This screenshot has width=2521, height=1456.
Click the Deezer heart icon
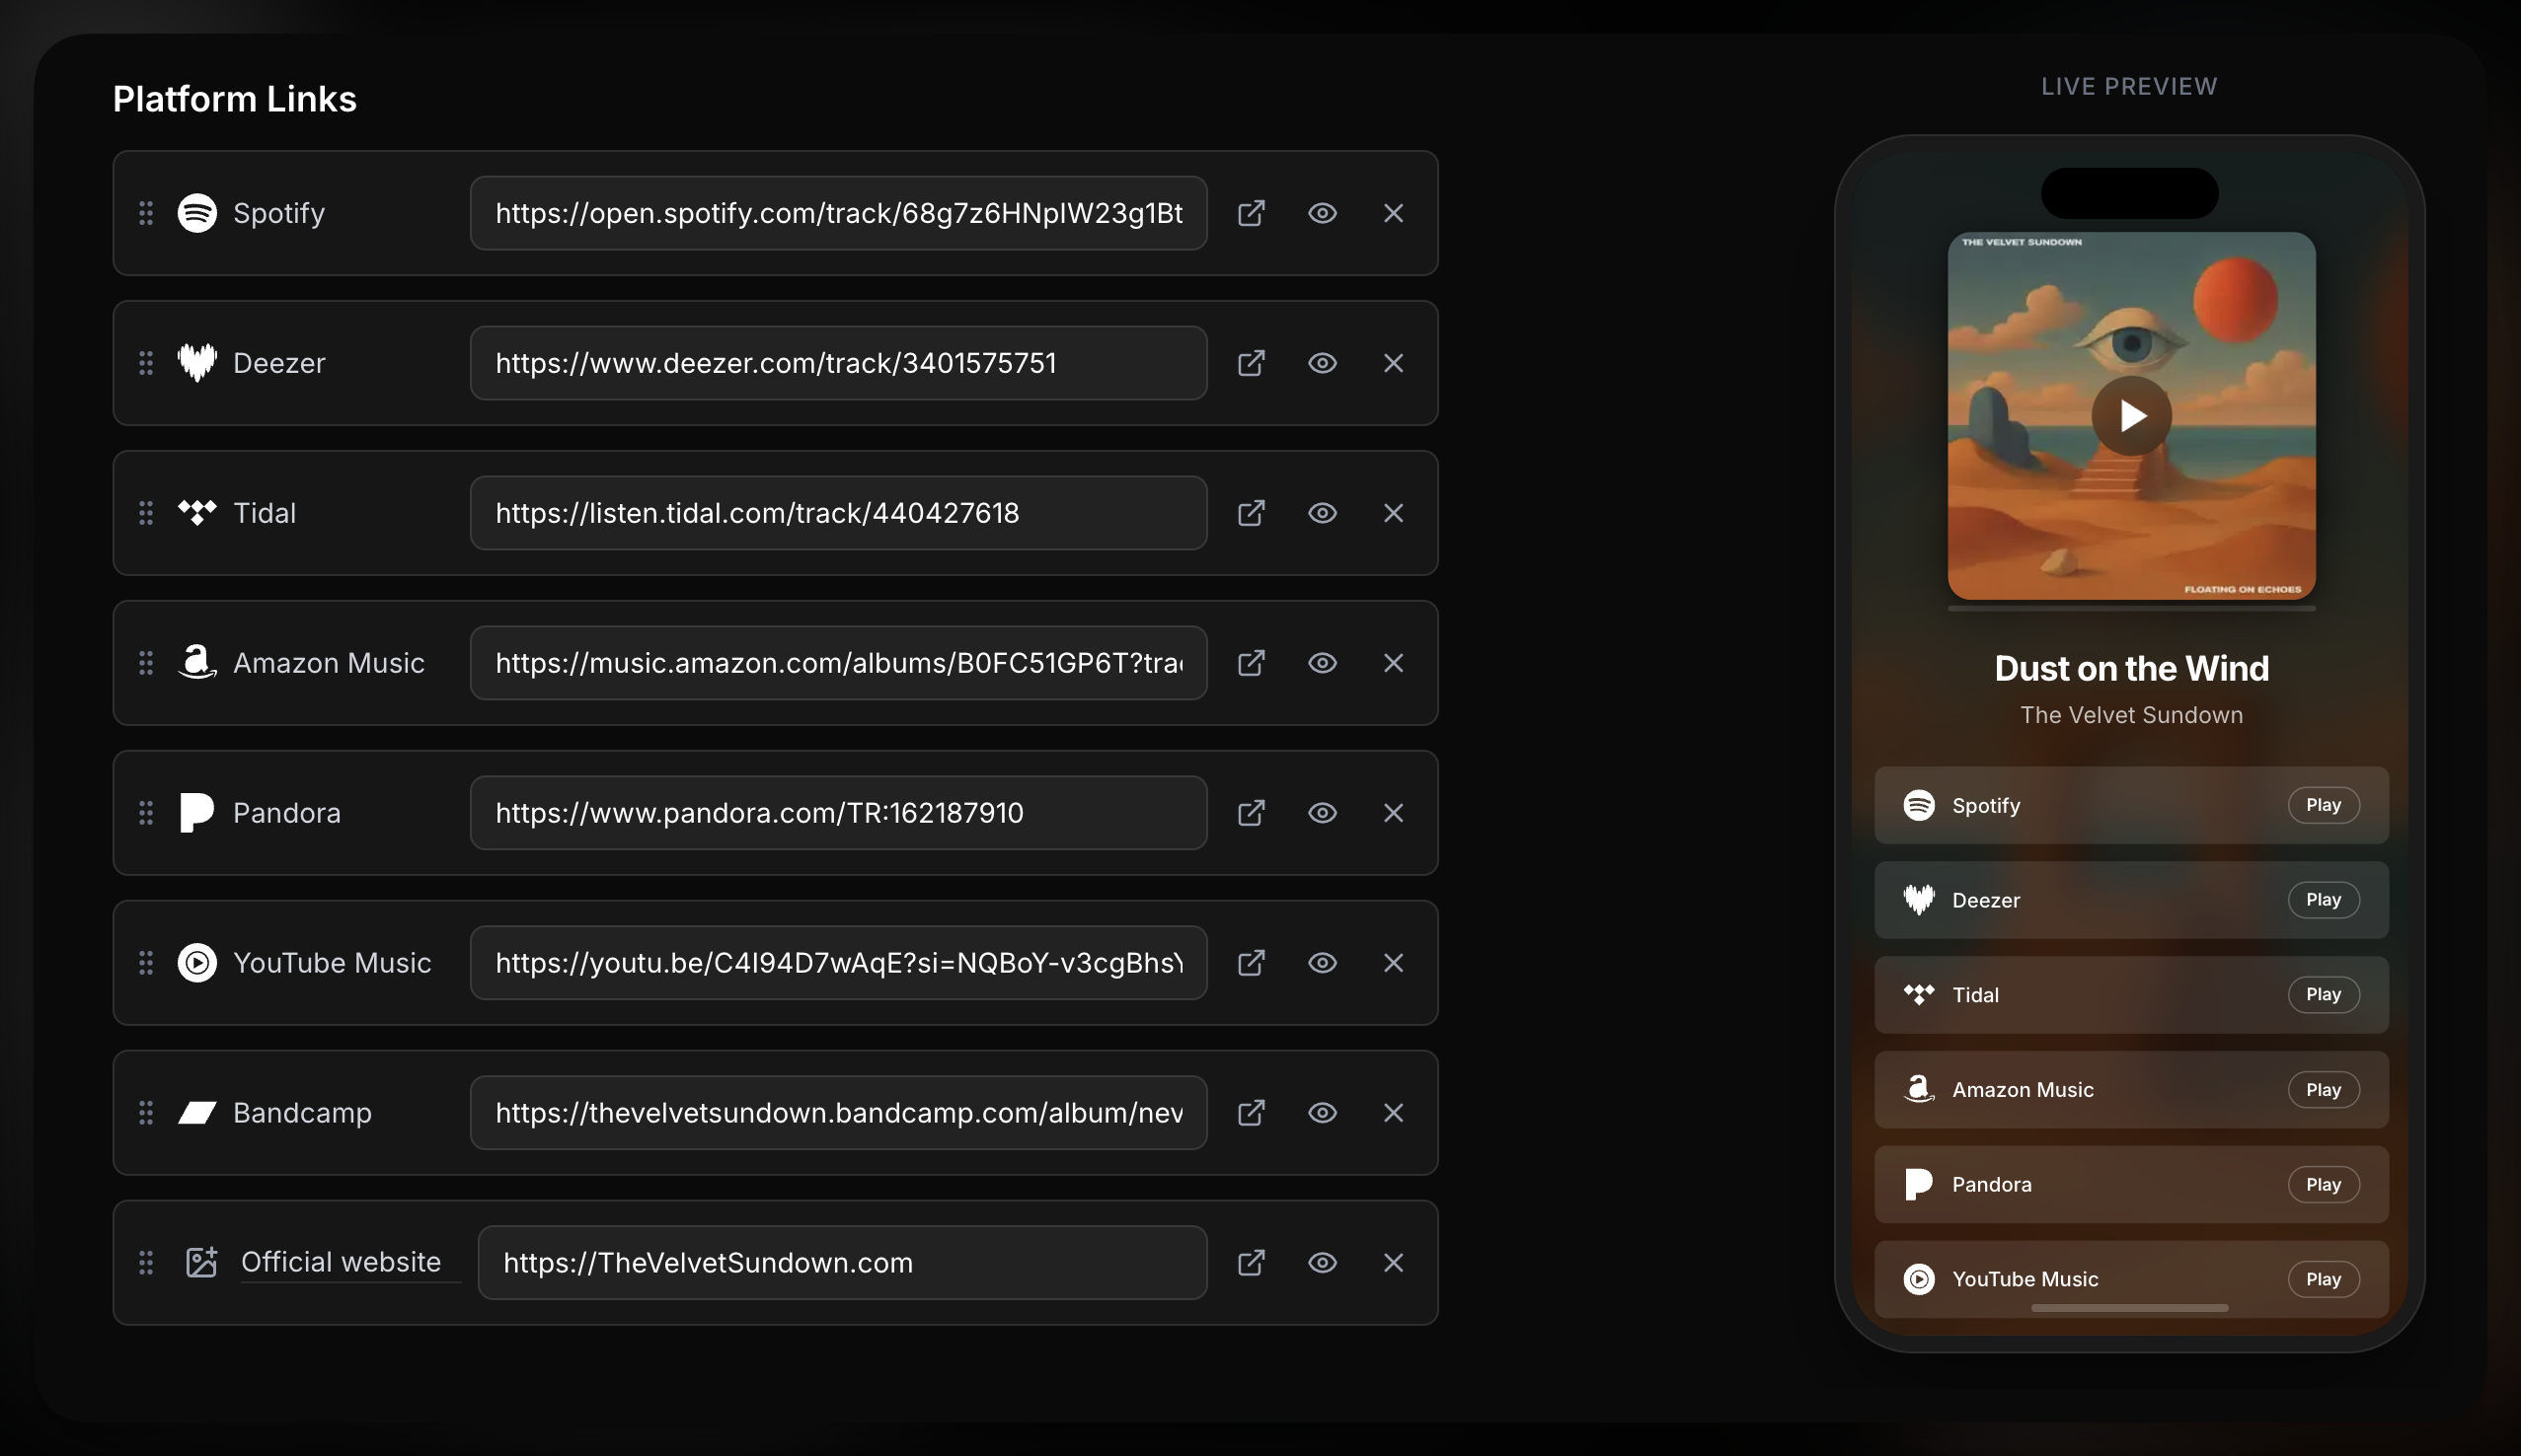click(x=197, y=363)
